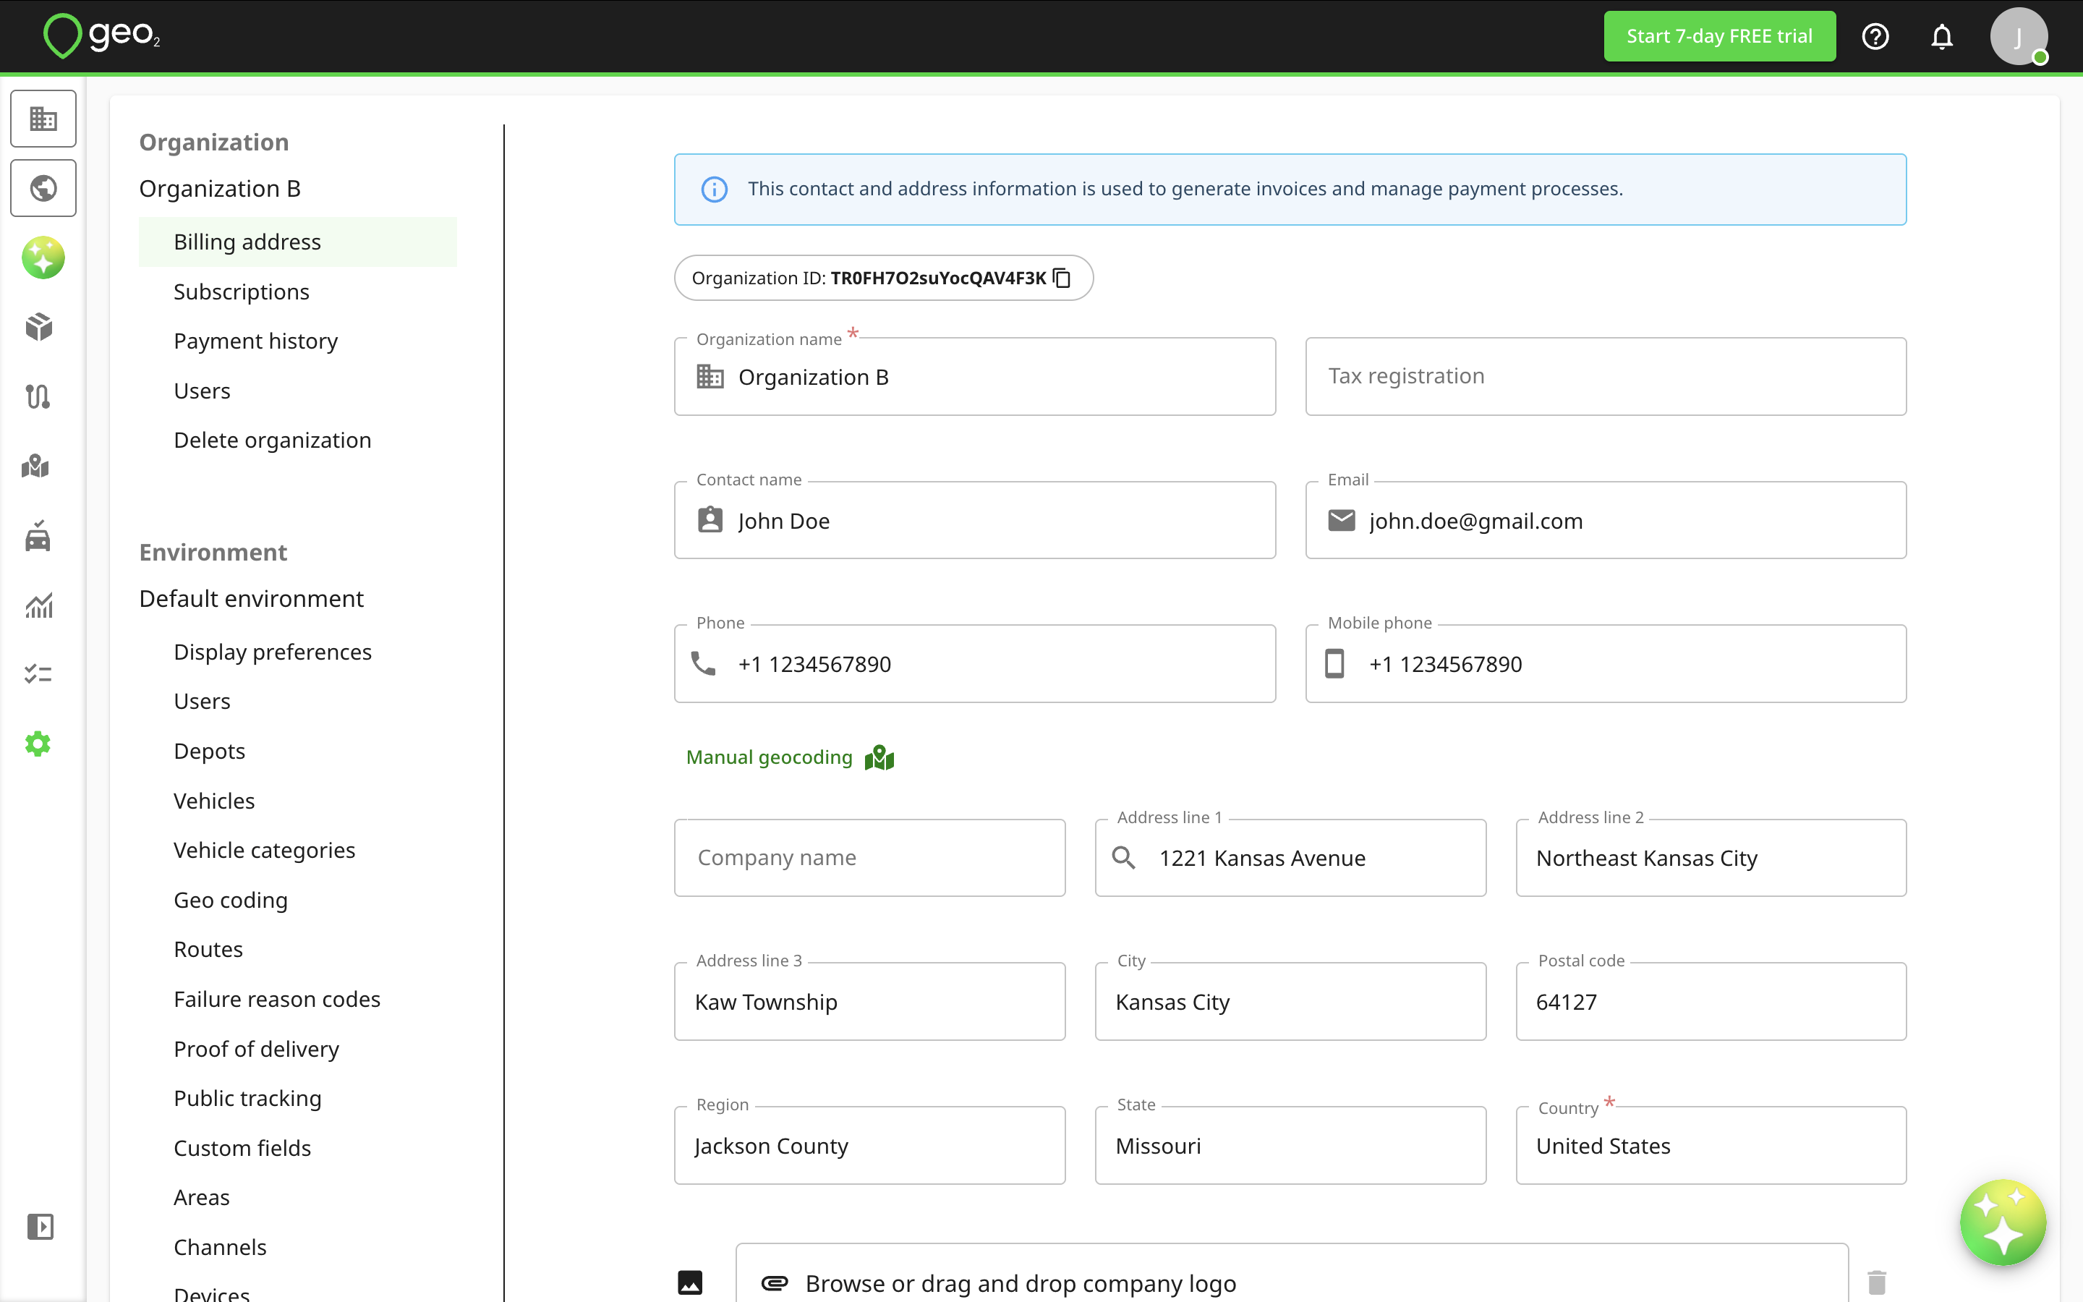Open the routes icon in sidebar
This screenshot has width=2083, height=1302.
39,397
